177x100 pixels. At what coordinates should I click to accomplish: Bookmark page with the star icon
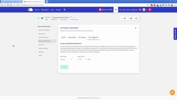pyautogui.click(x=148, y=5)
